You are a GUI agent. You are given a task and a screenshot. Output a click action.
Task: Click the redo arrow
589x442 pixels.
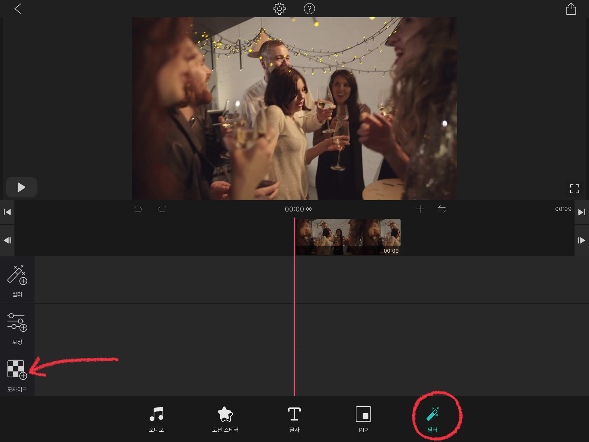(x=162, y=209)
